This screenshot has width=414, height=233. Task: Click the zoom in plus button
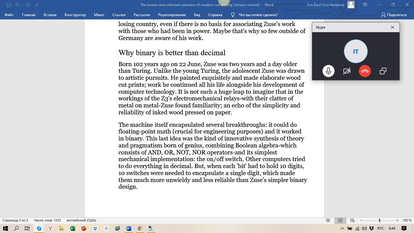pyautogui.click(x=397, y=220)
